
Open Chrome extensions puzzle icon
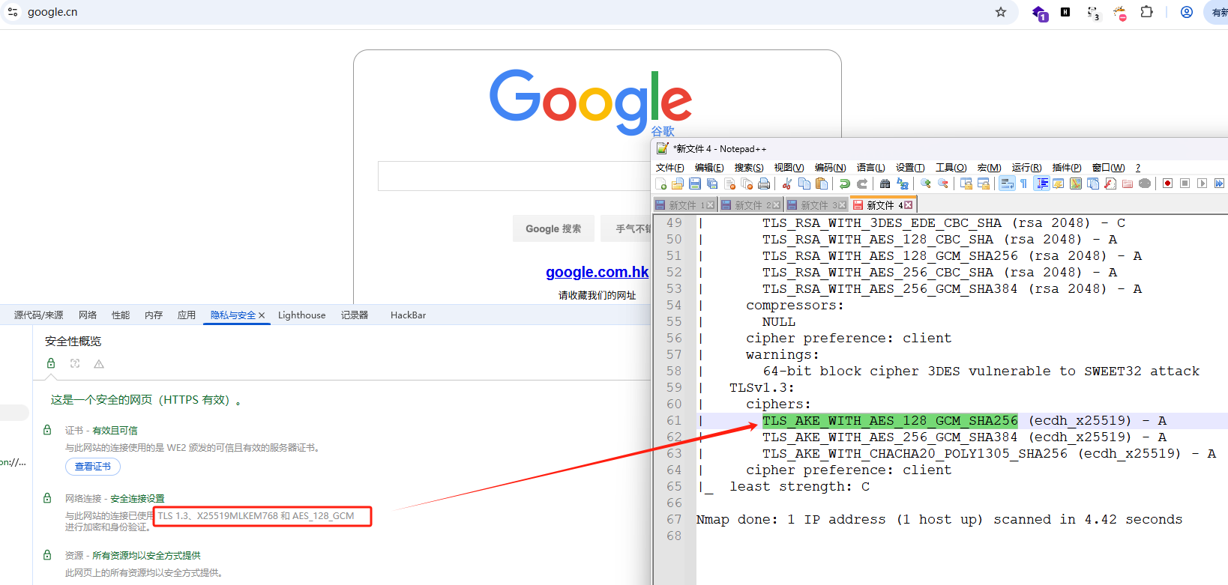[x=1146, y=12]
